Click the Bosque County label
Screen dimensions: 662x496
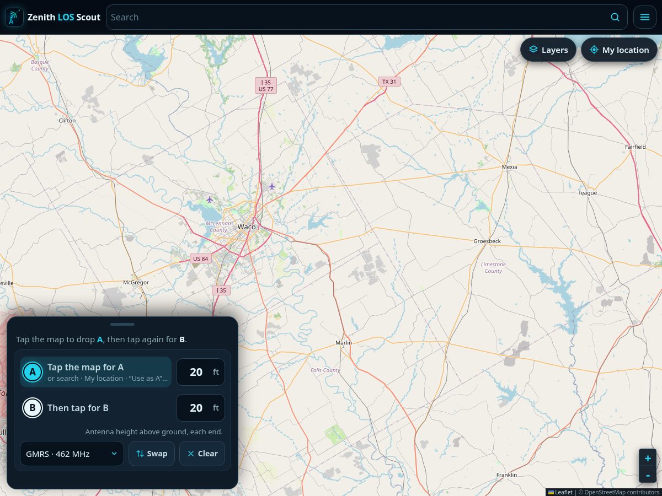click(40, 65)
